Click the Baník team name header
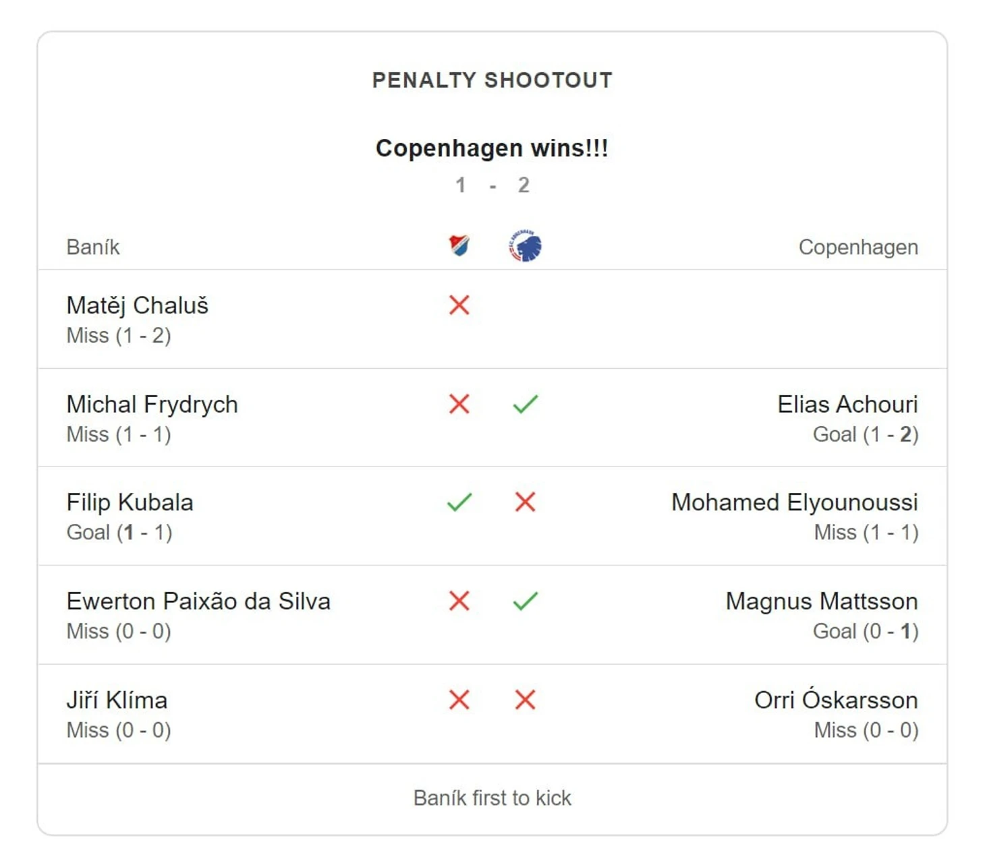Screen dimensions: 985x859 coord(93,247)
